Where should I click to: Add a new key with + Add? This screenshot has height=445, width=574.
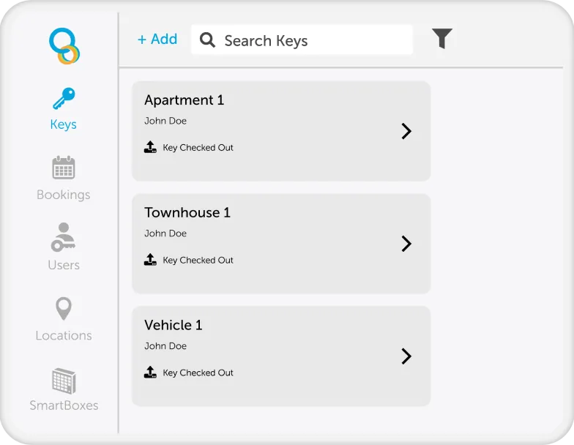point(157,39)
